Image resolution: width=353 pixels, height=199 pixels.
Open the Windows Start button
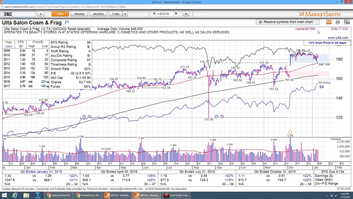4,195
